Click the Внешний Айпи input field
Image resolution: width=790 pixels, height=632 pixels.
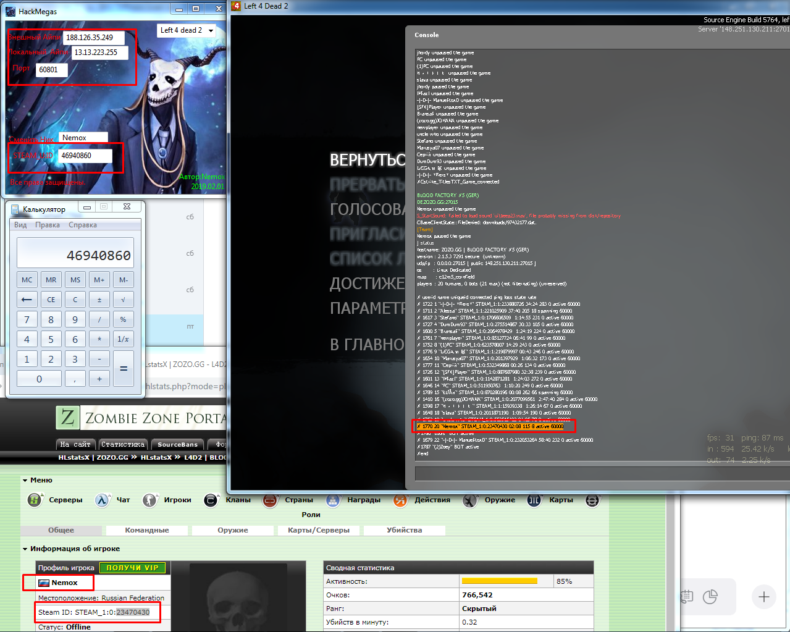point(93,38)
